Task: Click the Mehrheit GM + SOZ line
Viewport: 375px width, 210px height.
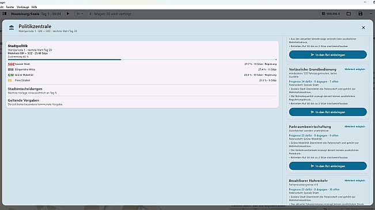Action: point(28,53)
